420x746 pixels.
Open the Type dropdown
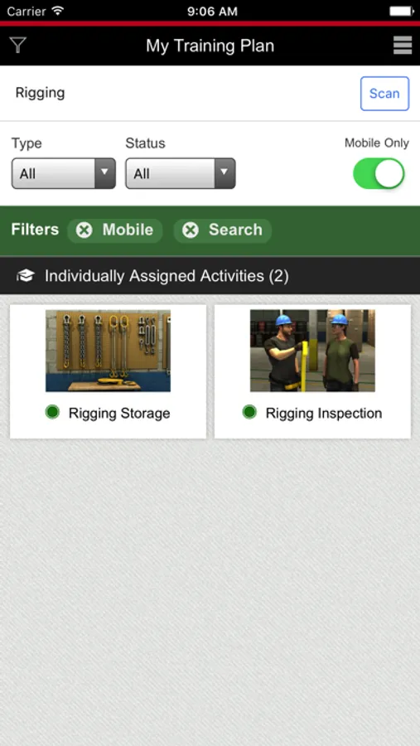63,174
